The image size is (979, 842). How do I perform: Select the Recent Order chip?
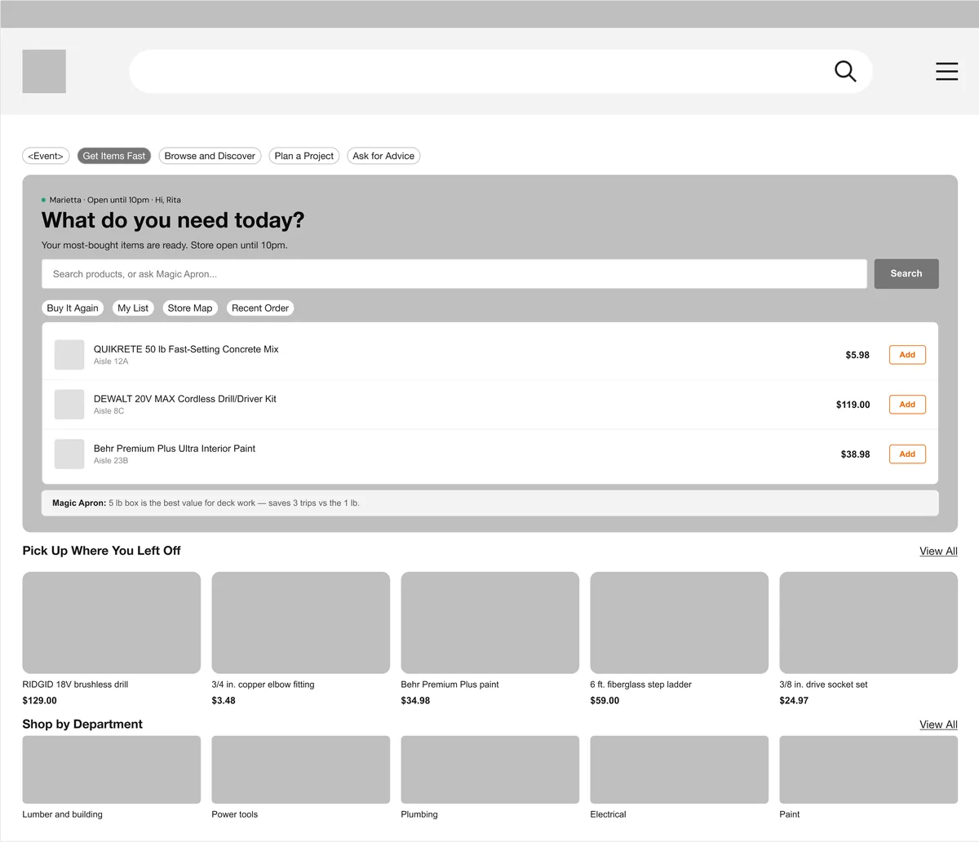click(x=260, y=308)
